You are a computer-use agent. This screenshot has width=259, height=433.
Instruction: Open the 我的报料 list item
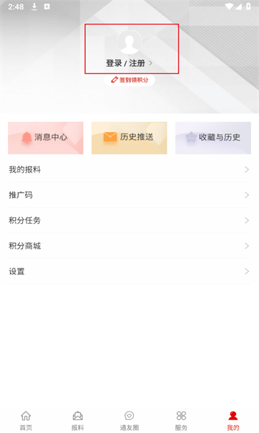(129, 170)
